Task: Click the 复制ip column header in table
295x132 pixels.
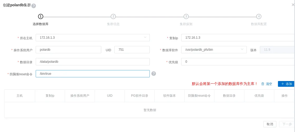Action: (x=50, y=96)
